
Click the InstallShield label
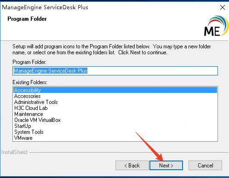[x=14, y=152]
